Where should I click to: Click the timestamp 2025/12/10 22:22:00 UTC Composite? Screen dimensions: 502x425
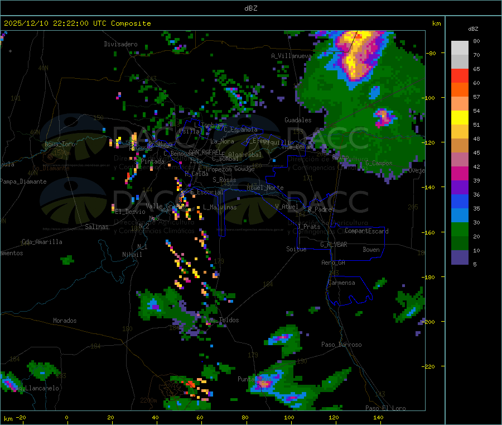[x=78, y=23]
